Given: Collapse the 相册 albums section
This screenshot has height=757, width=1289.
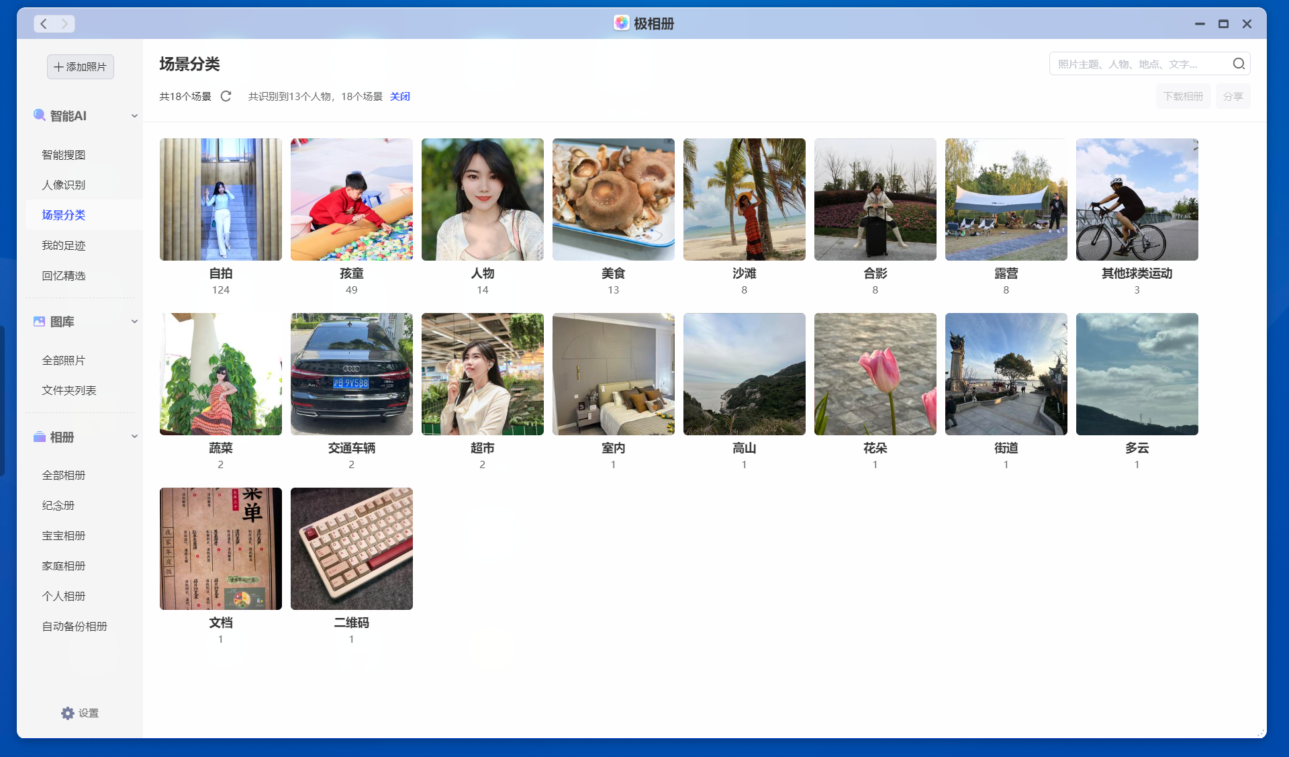Looking at the screenshot, I should [134, 436].
